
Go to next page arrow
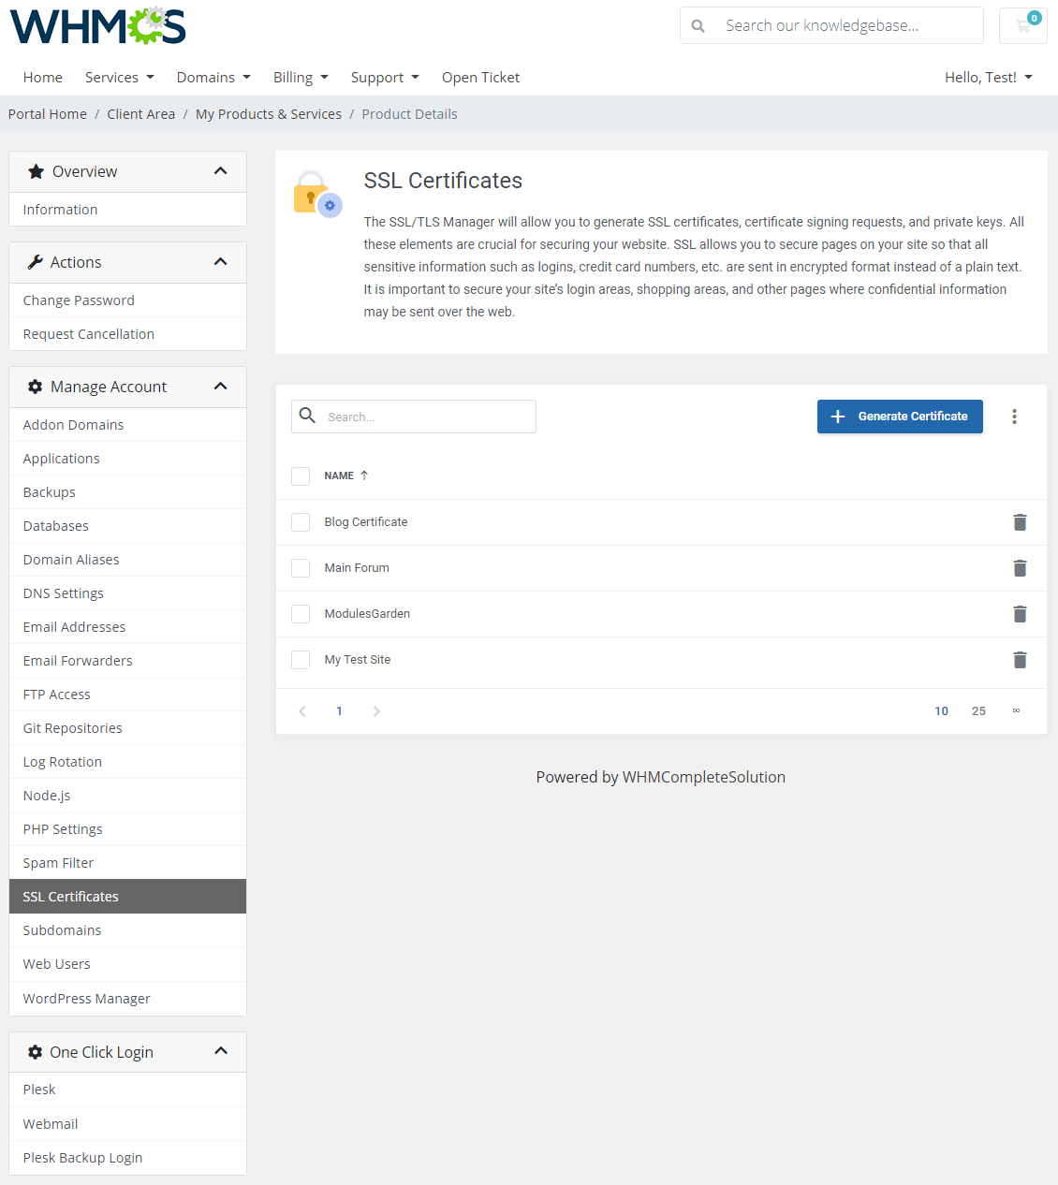376,711
